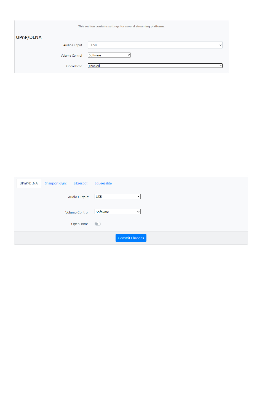Screen dimensions: 262x393
Task: Go to the Squeezelite tab
Action: (x=103, y=183)
